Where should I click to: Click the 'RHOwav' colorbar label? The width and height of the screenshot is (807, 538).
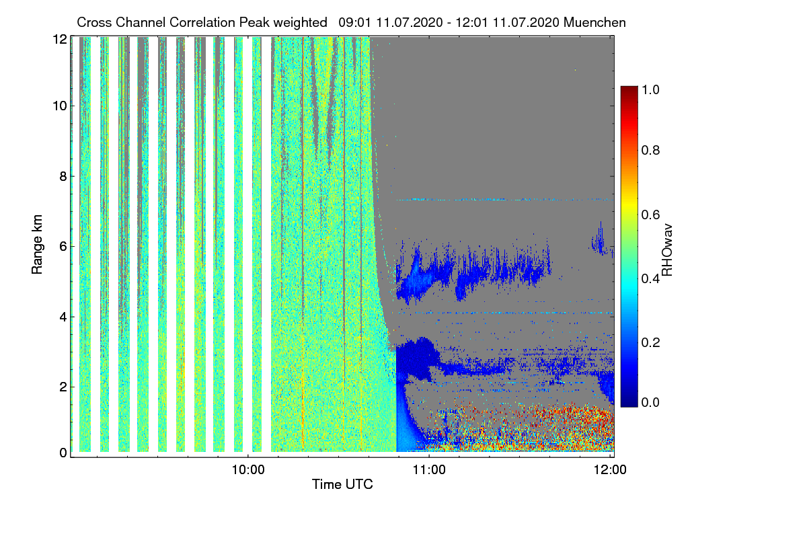click(x=668, y=250)
